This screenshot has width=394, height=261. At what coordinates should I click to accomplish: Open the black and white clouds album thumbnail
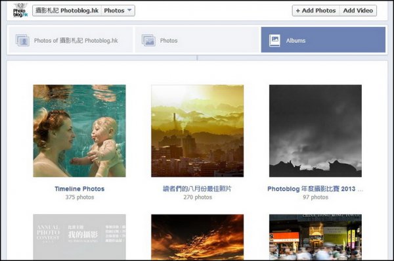[315, 131]
